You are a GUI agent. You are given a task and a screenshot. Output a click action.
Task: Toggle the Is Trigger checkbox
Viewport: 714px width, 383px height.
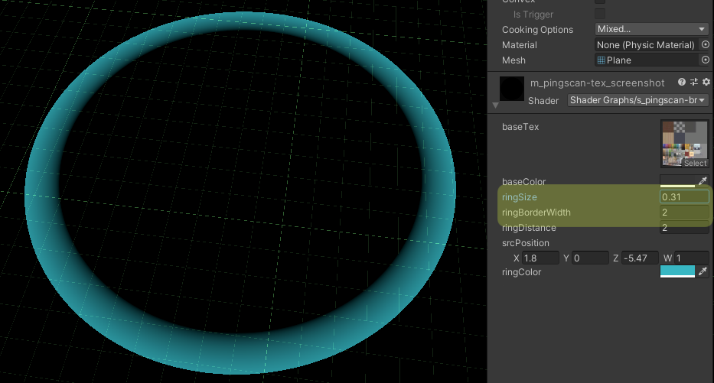coord(600,15)
